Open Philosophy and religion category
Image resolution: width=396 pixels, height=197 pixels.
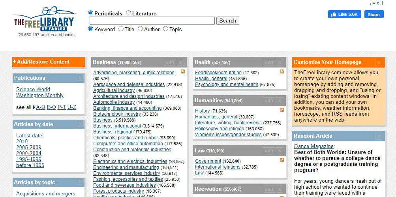pyautogui.click(x=220, y=129)
